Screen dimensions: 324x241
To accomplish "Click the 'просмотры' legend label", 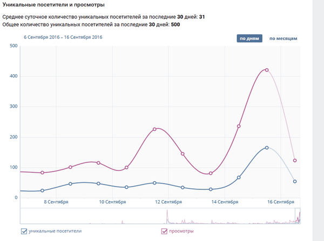I will point(181,231).
